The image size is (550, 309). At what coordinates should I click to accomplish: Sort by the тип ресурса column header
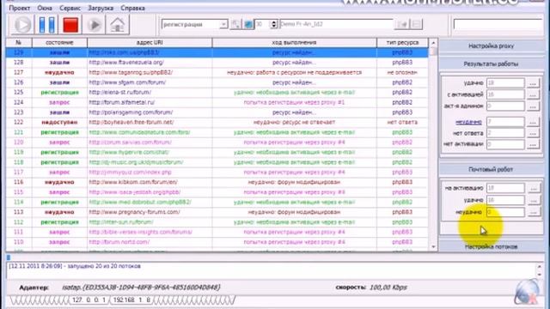(402, 42)
